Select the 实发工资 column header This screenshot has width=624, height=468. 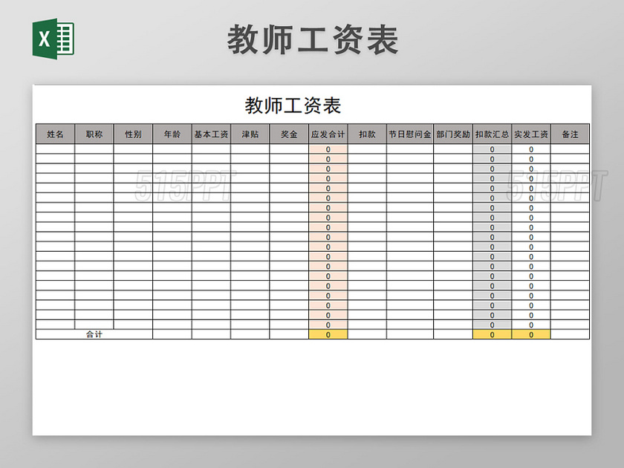click(531, 134)
